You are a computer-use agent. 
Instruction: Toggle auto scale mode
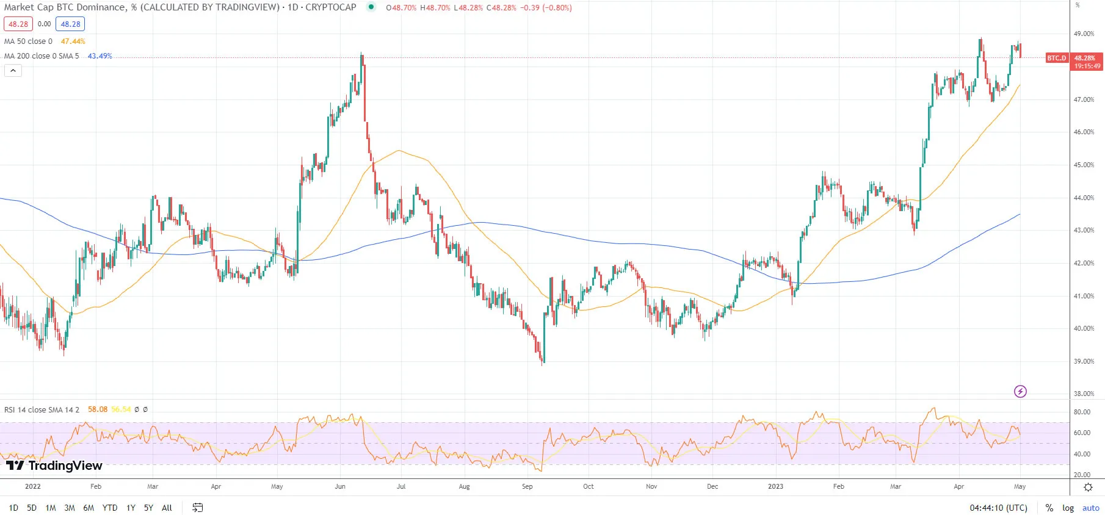[x=1091, y=508]
